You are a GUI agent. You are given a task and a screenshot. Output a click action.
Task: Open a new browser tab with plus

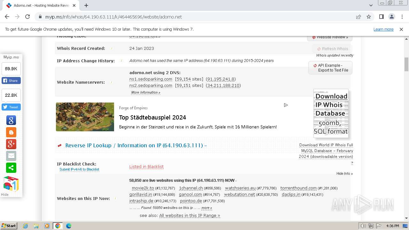click(x=86, y=5)
